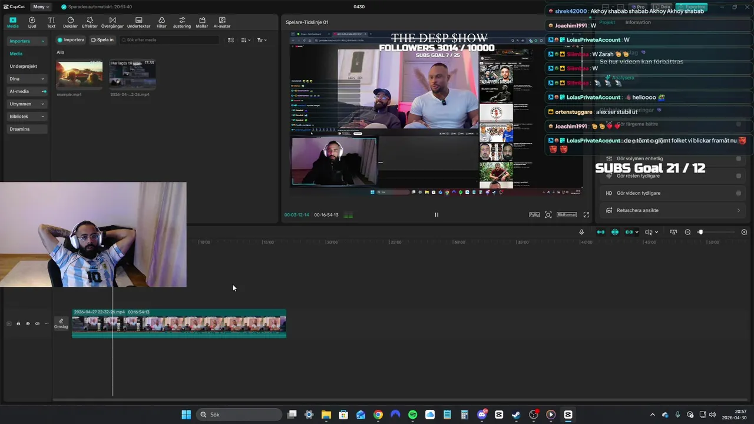Open the Ljud (audio) tab icon
Screen dimensions: 754x424
click(32, 22)
